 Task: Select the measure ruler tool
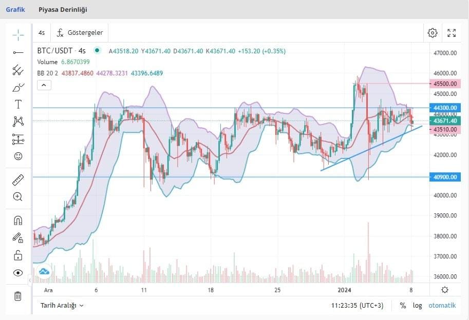17,179
